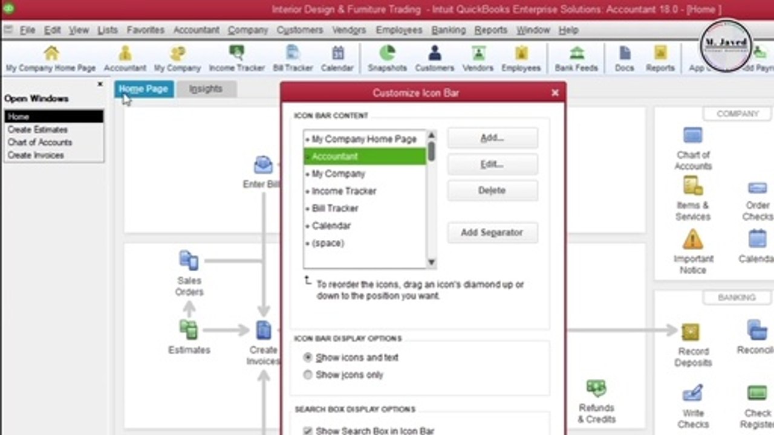Image resolution: width=774 pixels, height=435 pixels.
Task: Open Order Checks icon
Action: 758,200
